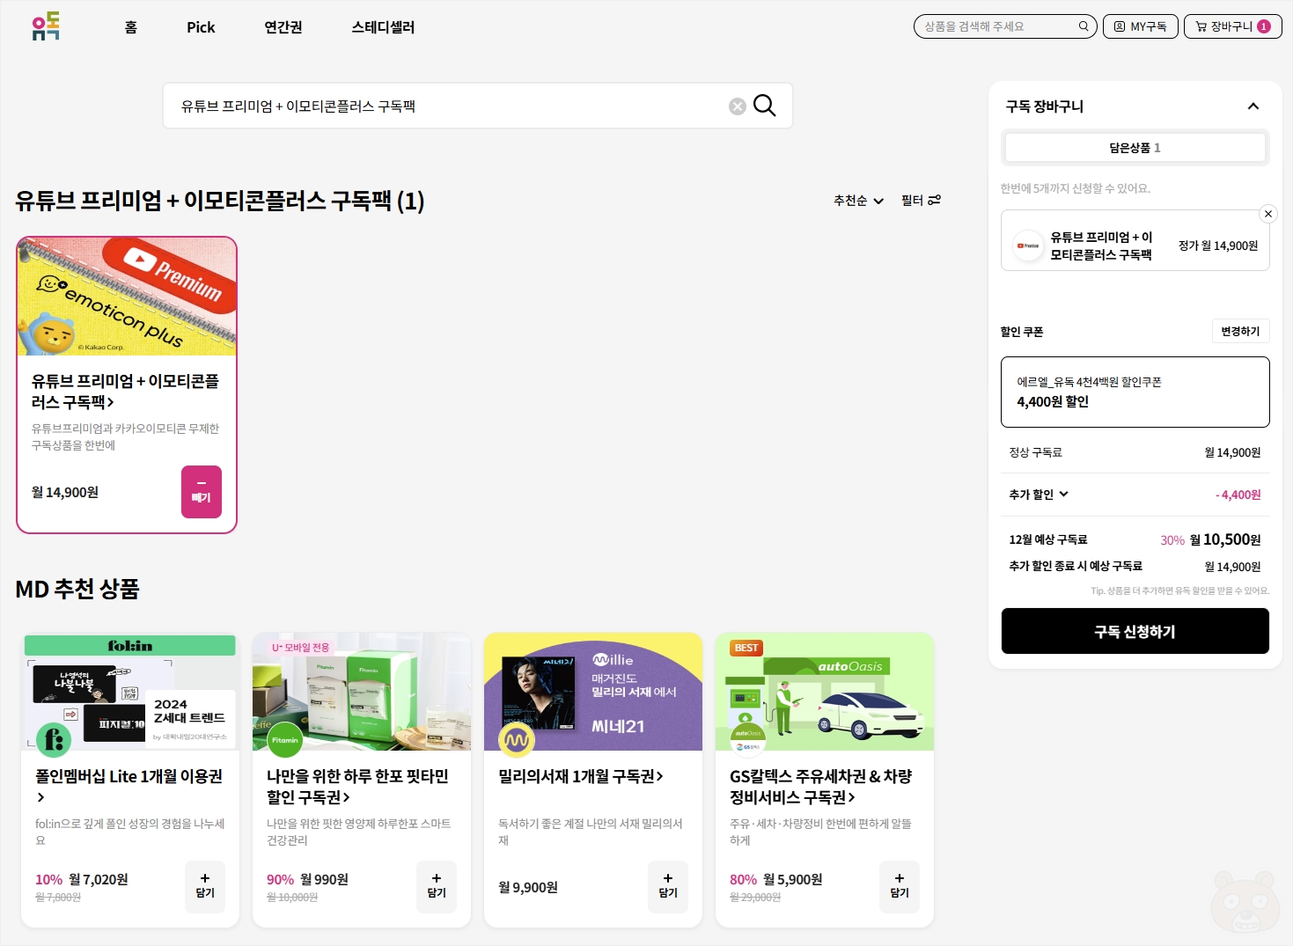Click the fol:in round brand logo icon

[x=54, y=740]
